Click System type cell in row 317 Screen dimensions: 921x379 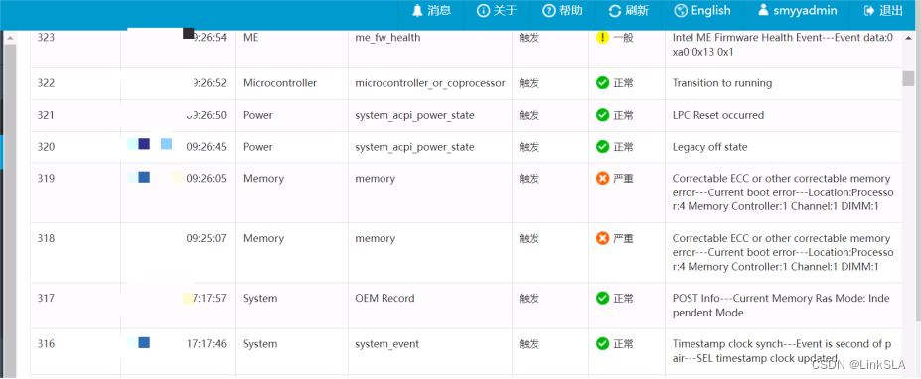259,298
